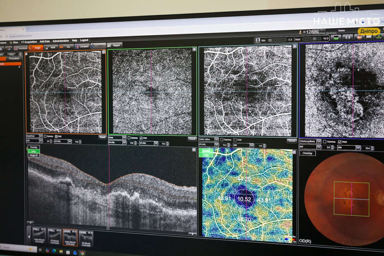Reset the Superficial panel settings
384x256 pixels.
tap(102, 137)
